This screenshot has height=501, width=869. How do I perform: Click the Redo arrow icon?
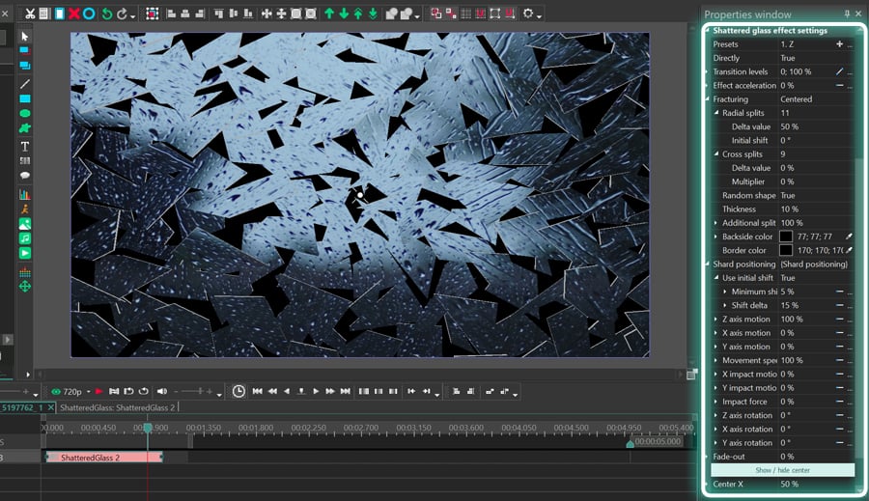(x=122, y=14)
